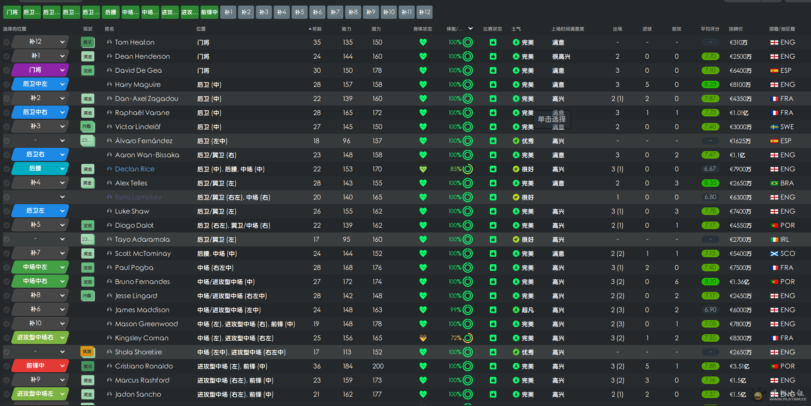Click the person icon beside Paul Pogba
This screenshot has height=406, width=811.
pos(109,268)
